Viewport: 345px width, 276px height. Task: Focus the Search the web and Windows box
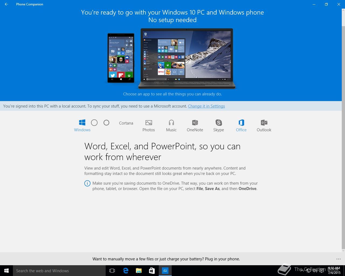(59, 271)
